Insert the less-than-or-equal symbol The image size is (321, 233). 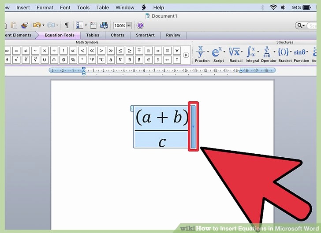coord(120,51)
